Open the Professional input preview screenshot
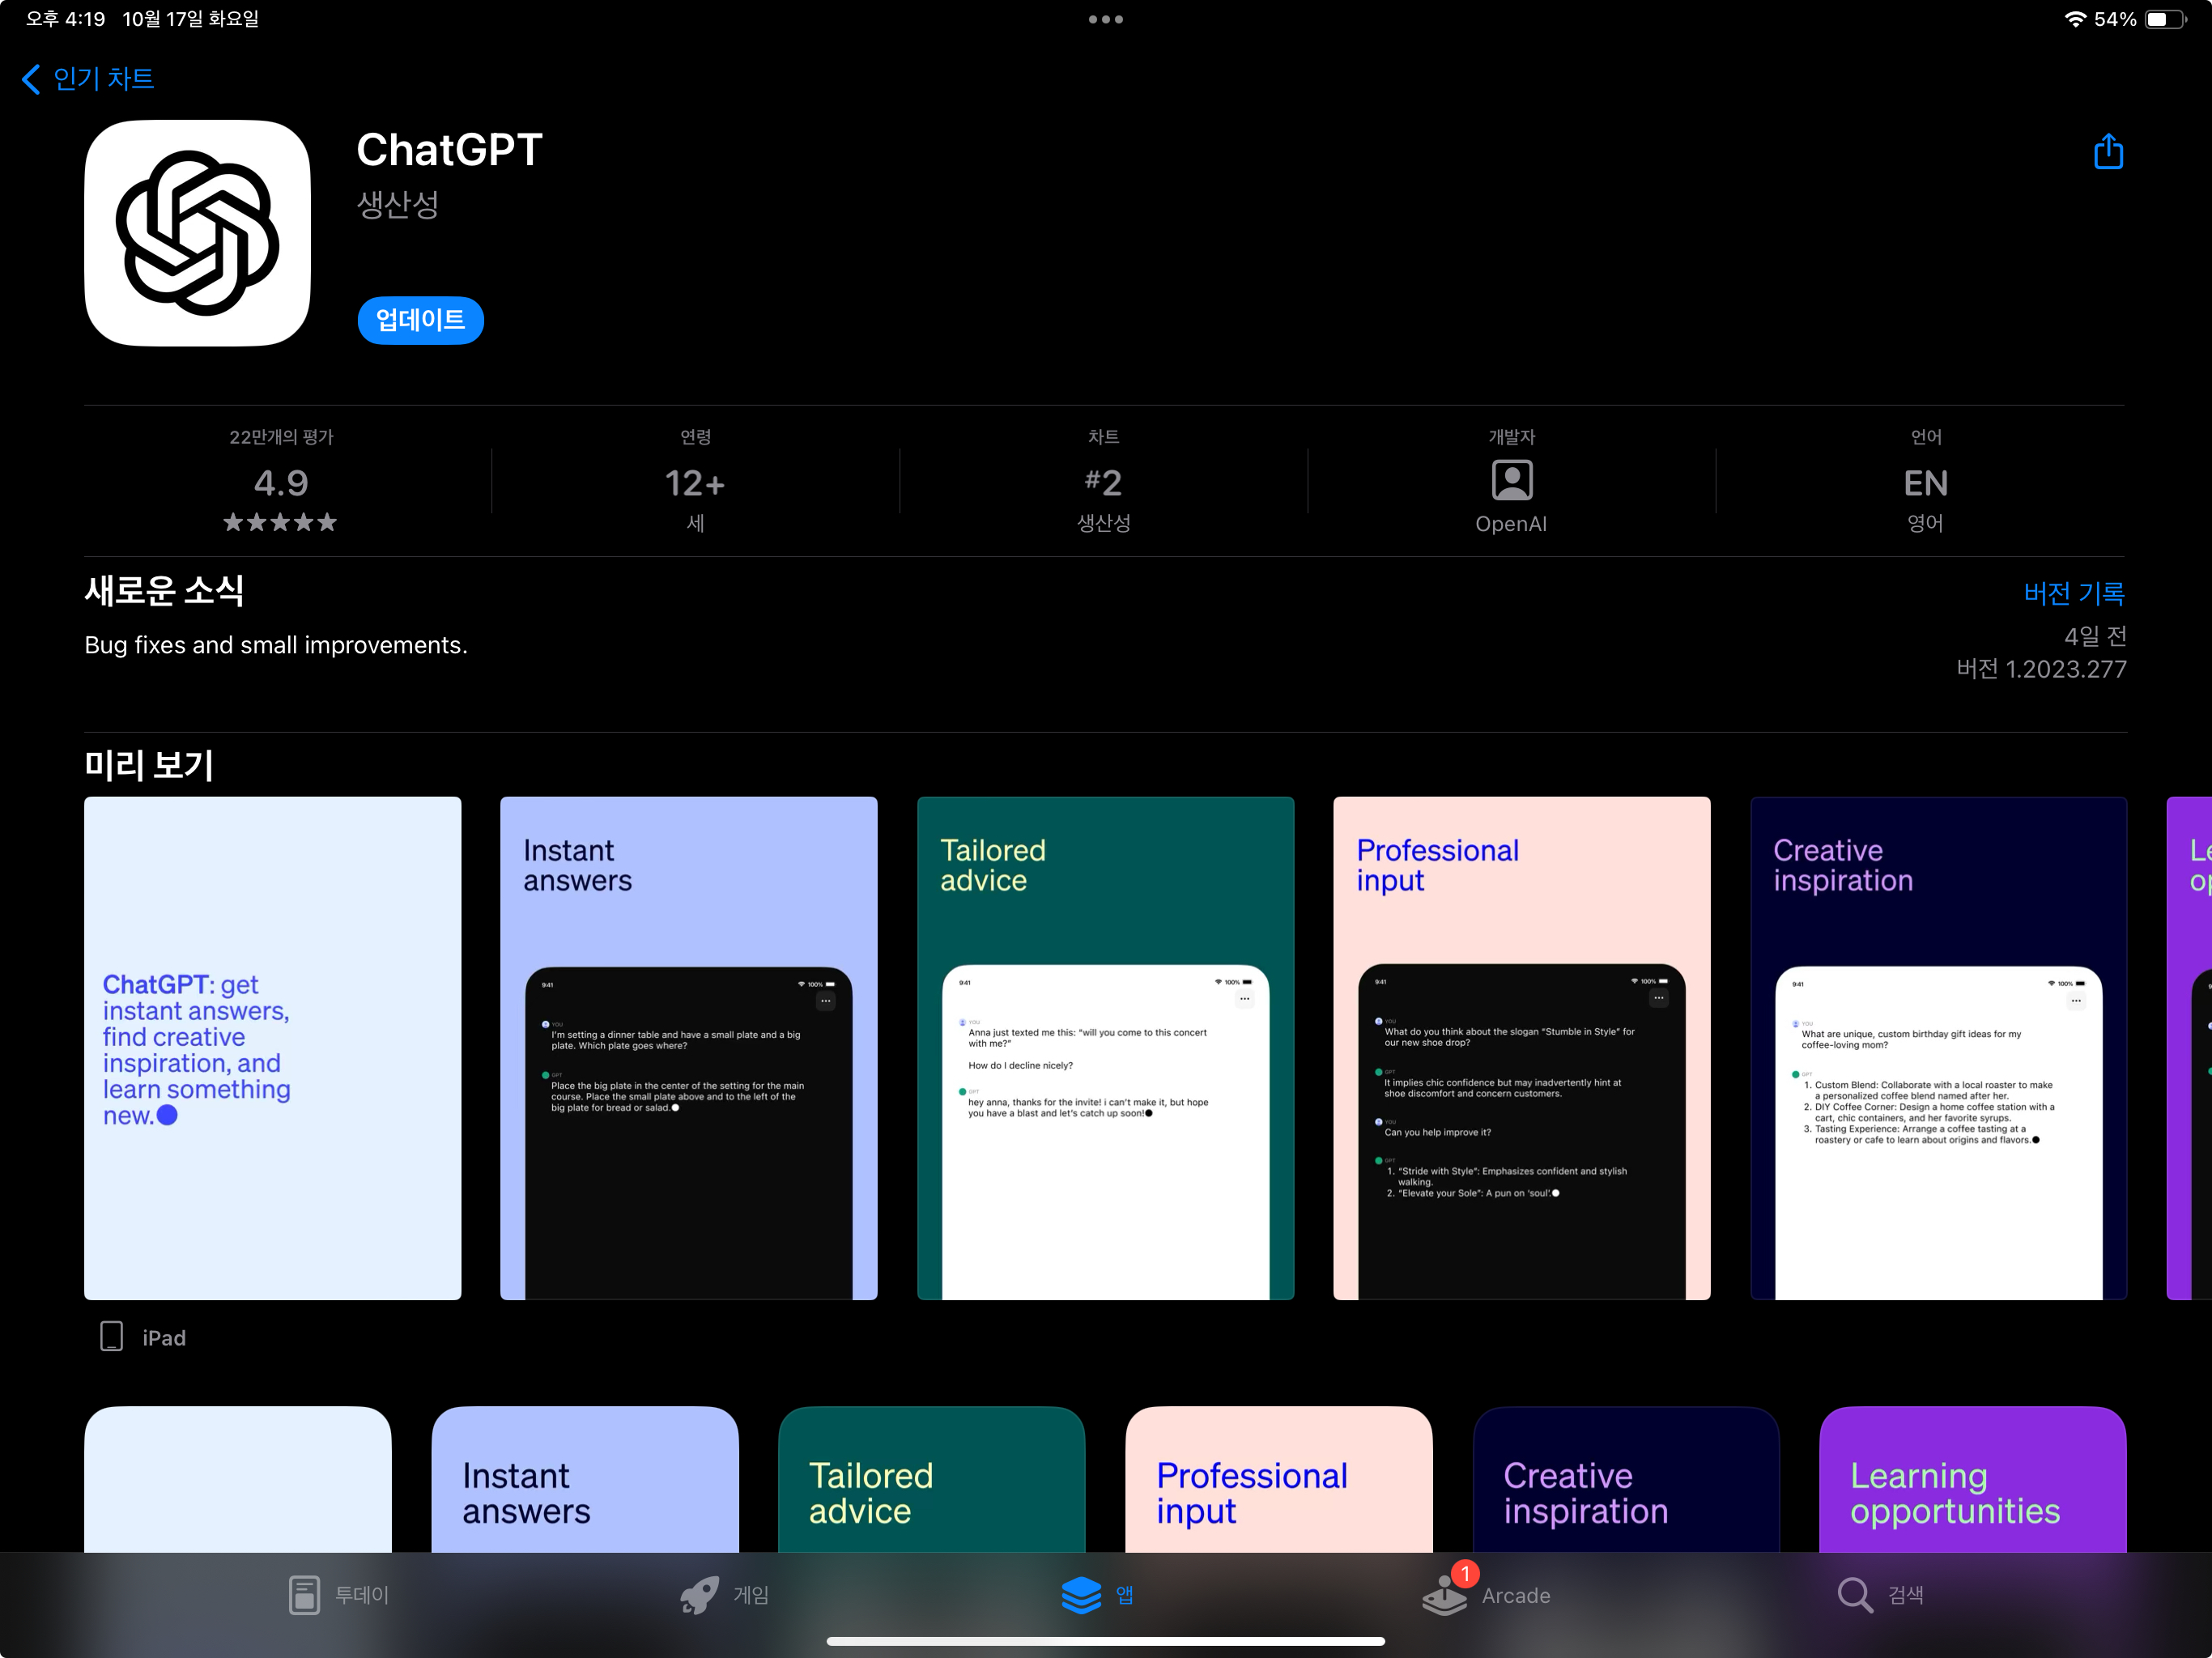The image size is (2212, 1658). pyautogui.click(x=1521, y=1047)
